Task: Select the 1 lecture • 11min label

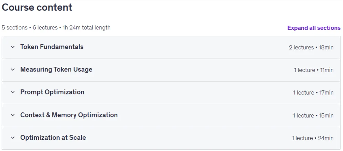Action: 314,70
